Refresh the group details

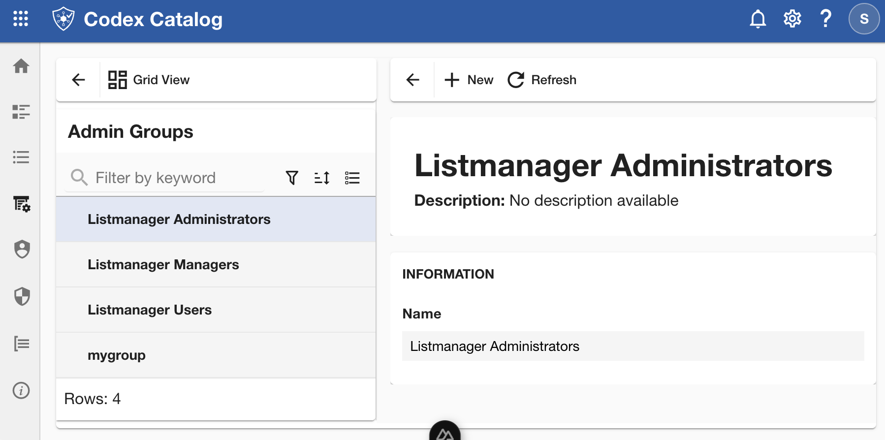point(542,80)
